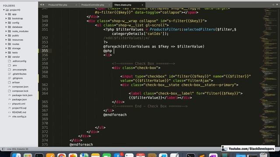This screenshot has width=280, height=157.
Task: Open the .gitattributes file
Action: tap(19, 74)
